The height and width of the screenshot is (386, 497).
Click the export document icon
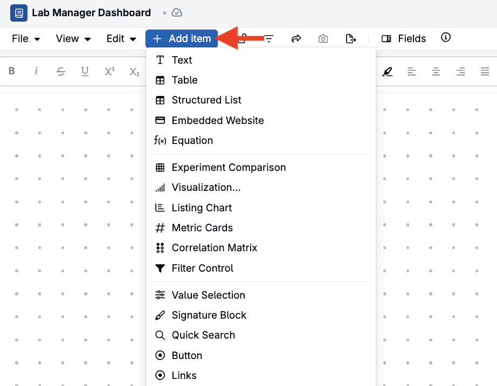pos(350,39)
